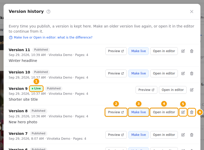This screenshot has width=204, height=150.
Task: Make Version 8 live
Action: click(x=138, y=112)
